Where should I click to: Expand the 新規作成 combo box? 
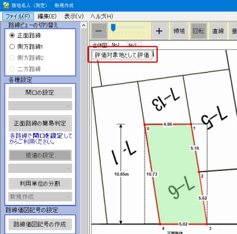(40, 197)
